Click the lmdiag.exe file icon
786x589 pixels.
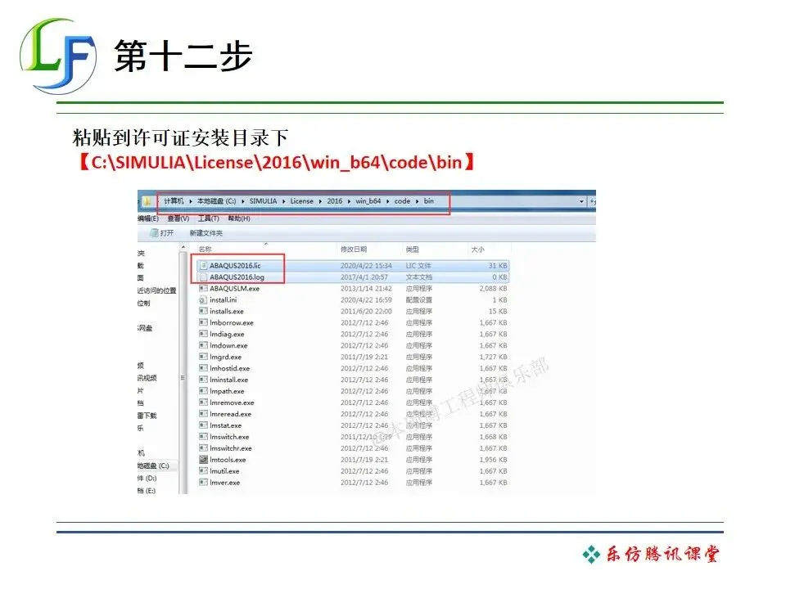point(203,334)
